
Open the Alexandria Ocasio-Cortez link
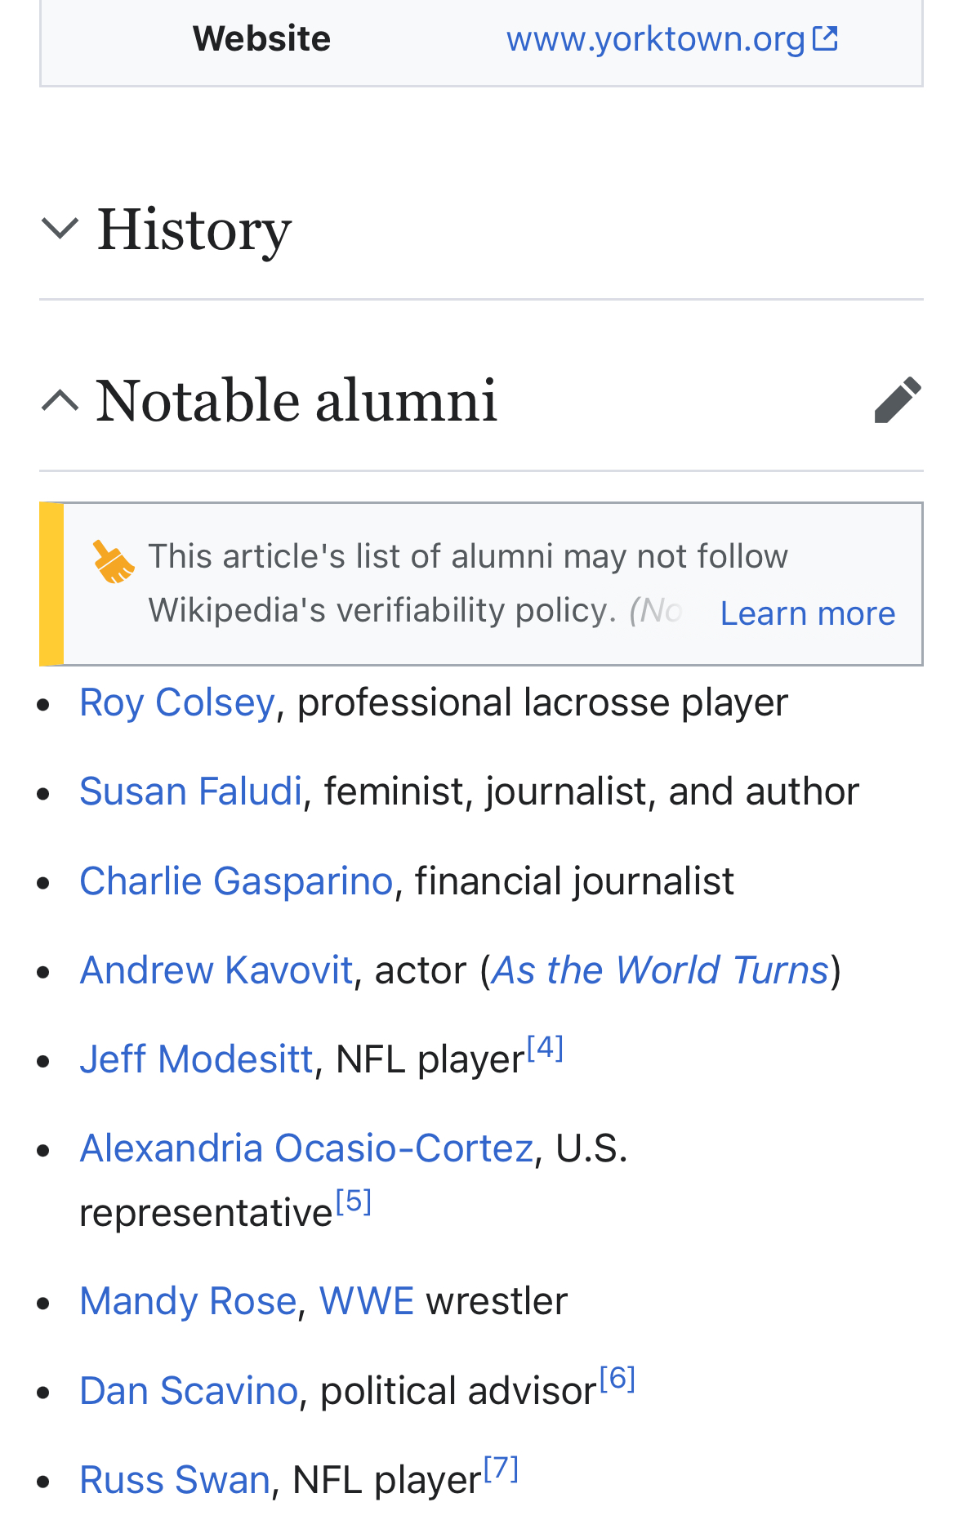point(306,1148)
